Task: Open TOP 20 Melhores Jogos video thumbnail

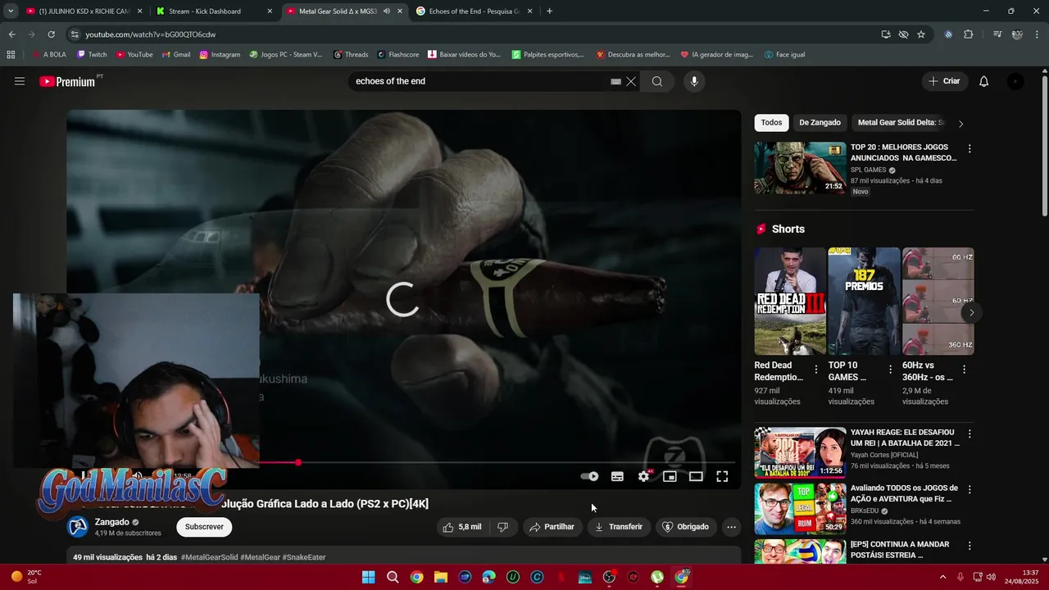Action: pyautogui.click(x=800, y=168)
